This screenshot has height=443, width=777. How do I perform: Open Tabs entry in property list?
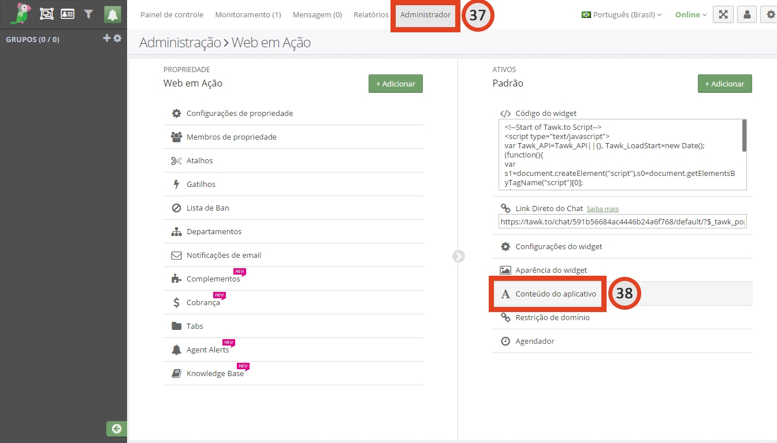(x=293, y=326)
